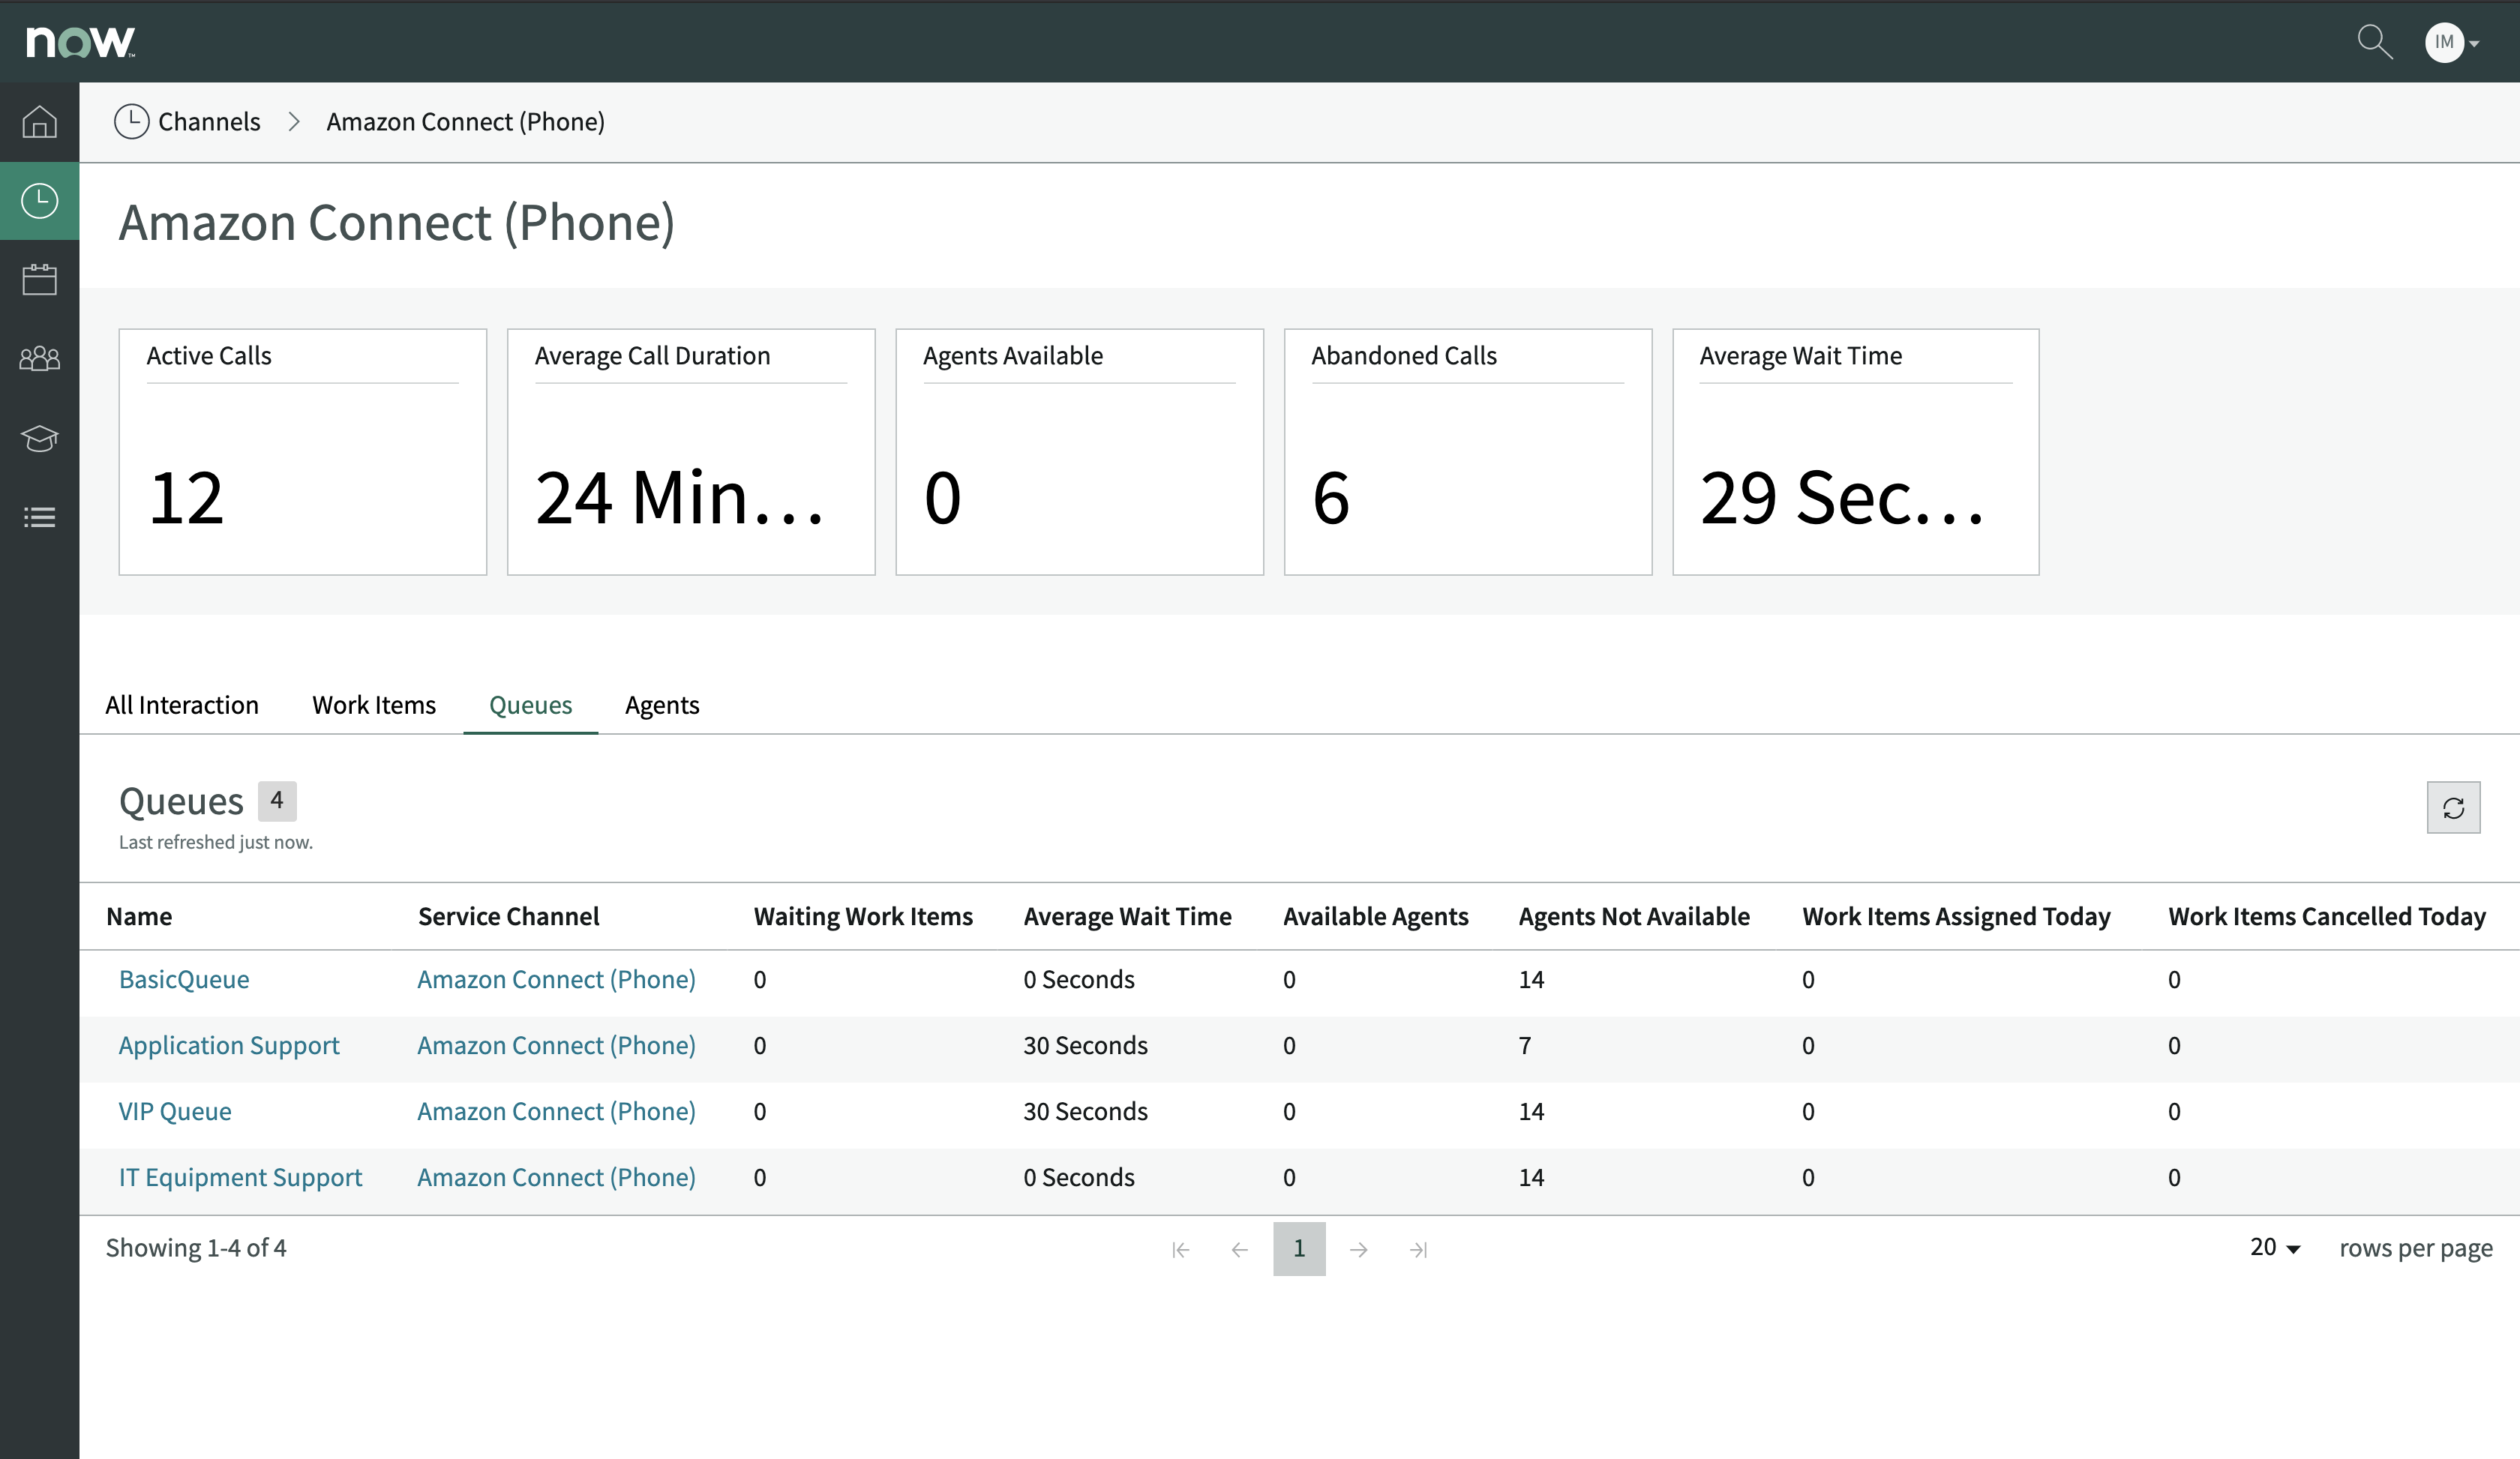Click the Waiting Work Items header
This screenshot has width=2520, height=1459.
pos(863,916)
